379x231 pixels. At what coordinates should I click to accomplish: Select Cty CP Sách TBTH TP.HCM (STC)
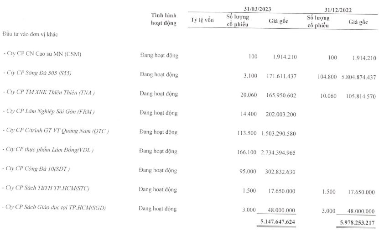point(46,188)
